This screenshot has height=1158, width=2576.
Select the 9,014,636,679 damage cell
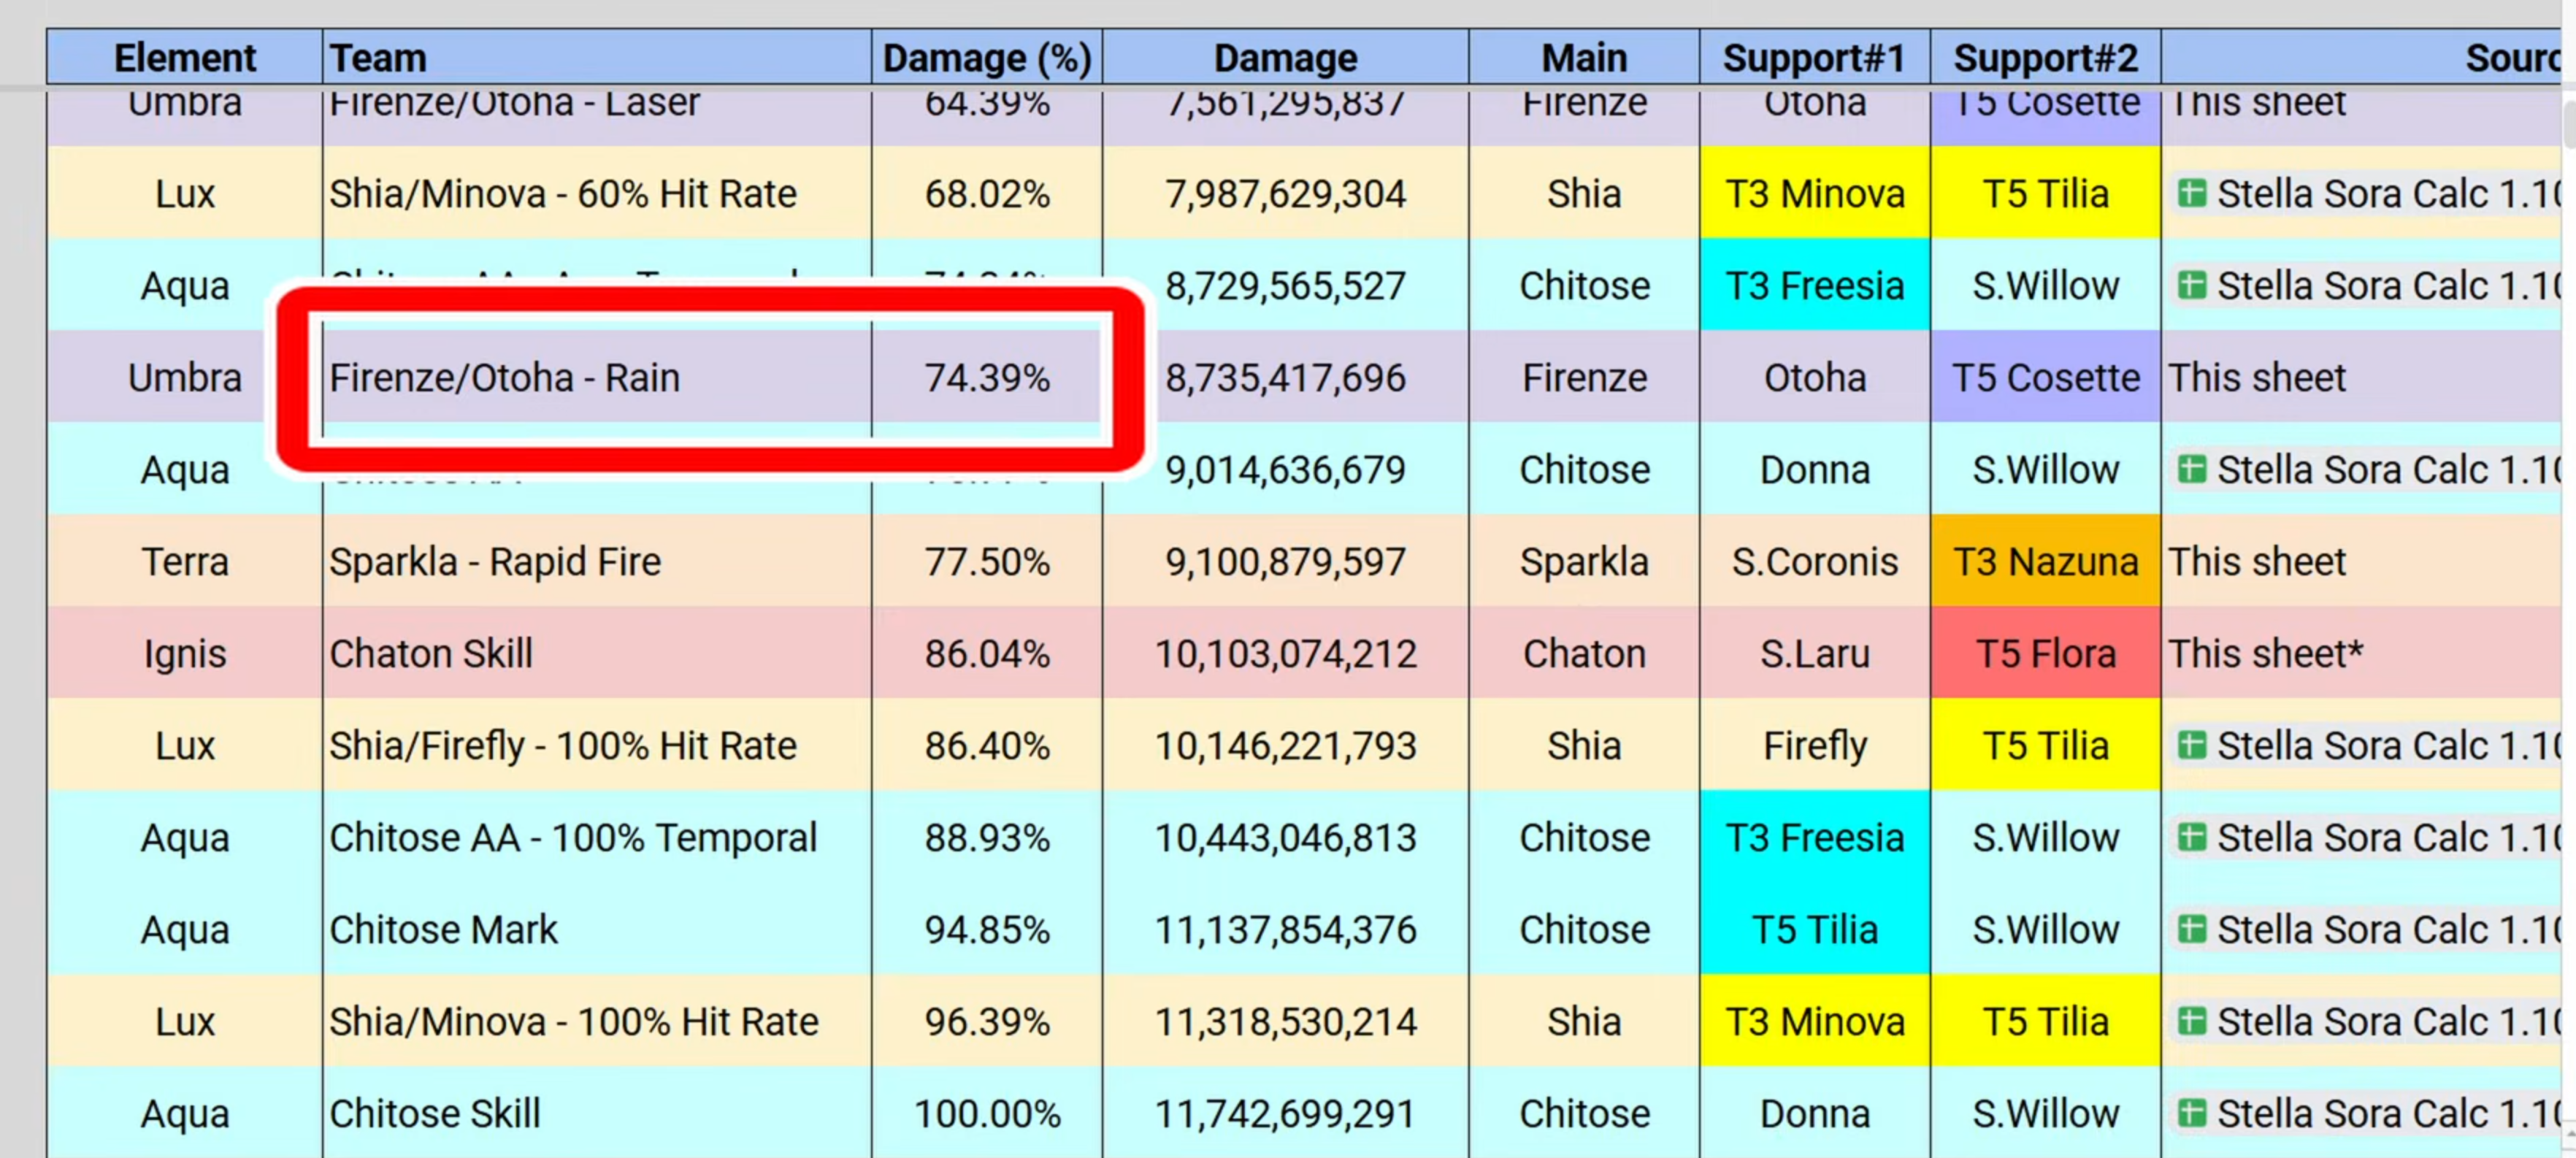point(1286,470)
